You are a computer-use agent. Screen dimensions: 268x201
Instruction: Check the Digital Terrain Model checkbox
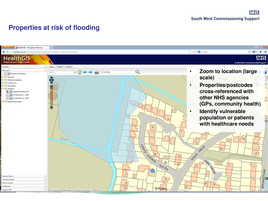[x=7, y=102]
